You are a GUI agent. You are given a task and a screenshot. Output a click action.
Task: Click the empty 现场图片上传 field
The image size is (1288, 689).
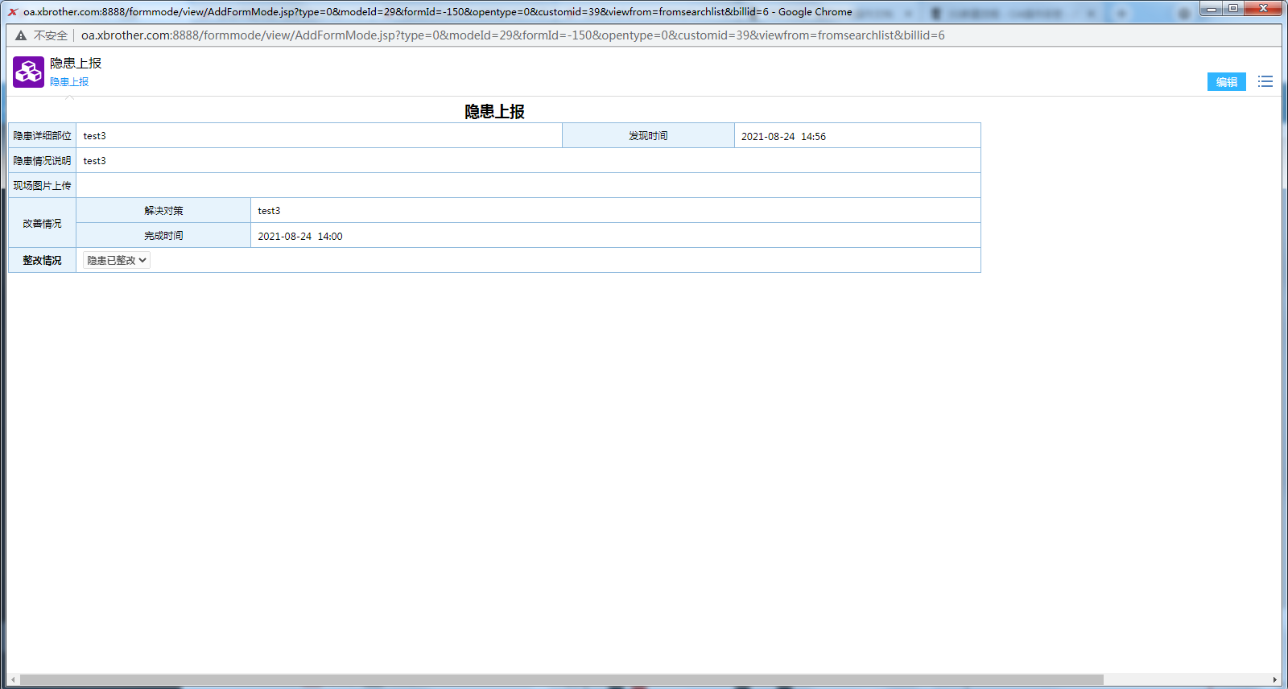pyautogui.click(x=527, y=186)
